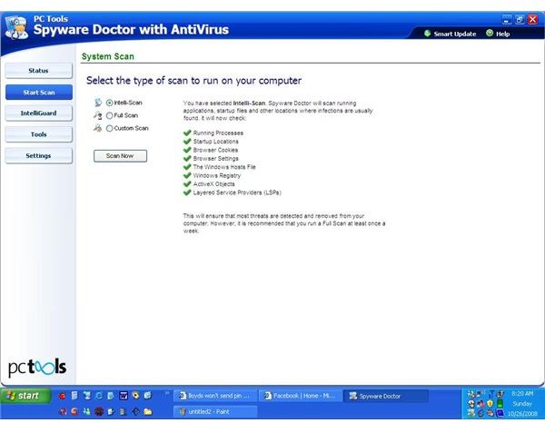Image resolution: width=545 pixels, height=423 pixels.
Task: Select the Intelli-Scan radio button
Action: point(110,103)
